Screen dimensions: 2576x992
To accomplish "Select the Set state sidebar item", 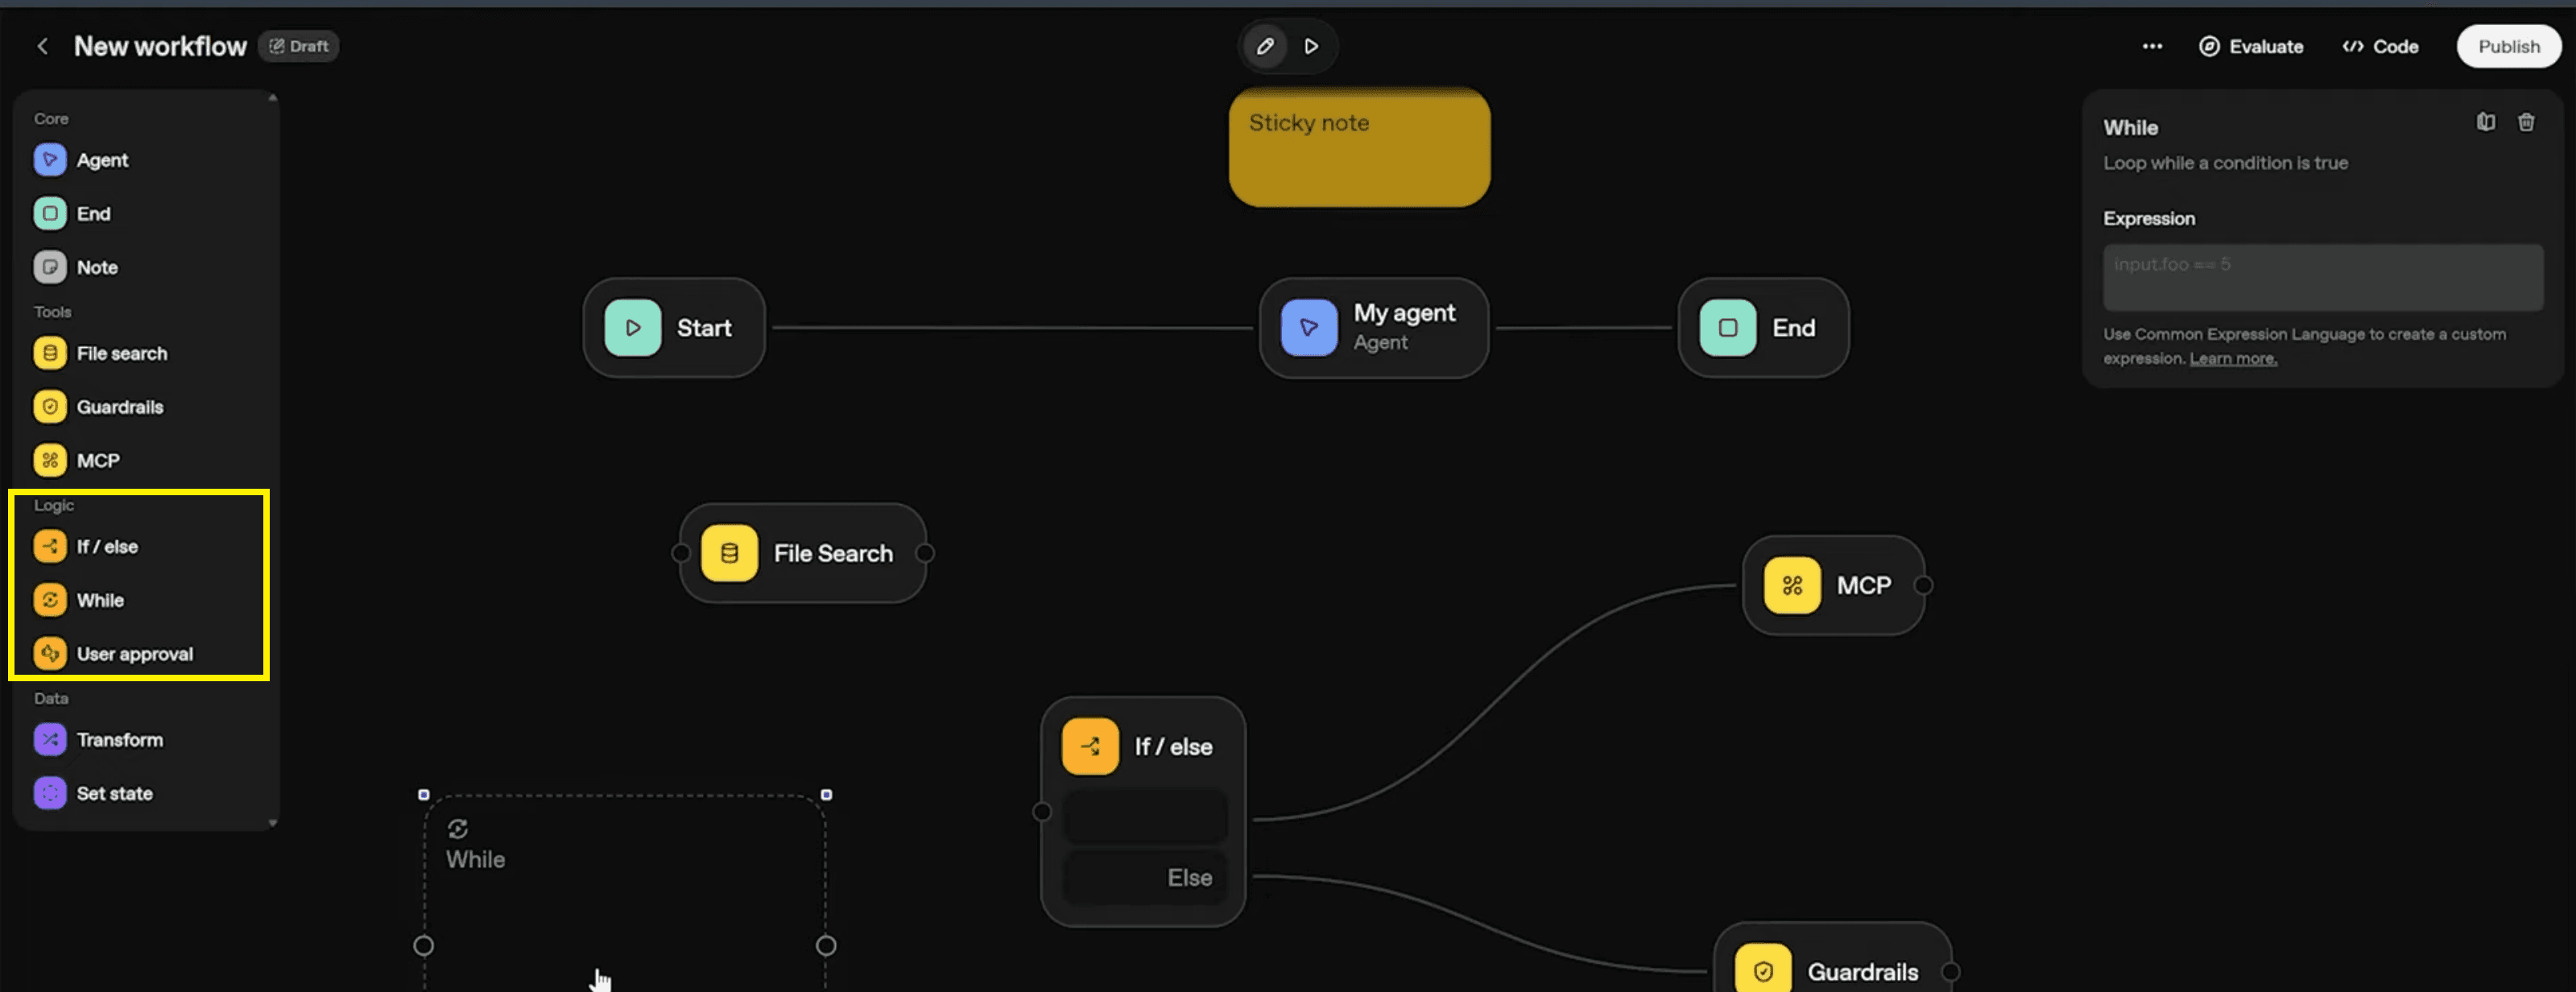I will click(x=114, y=793).
